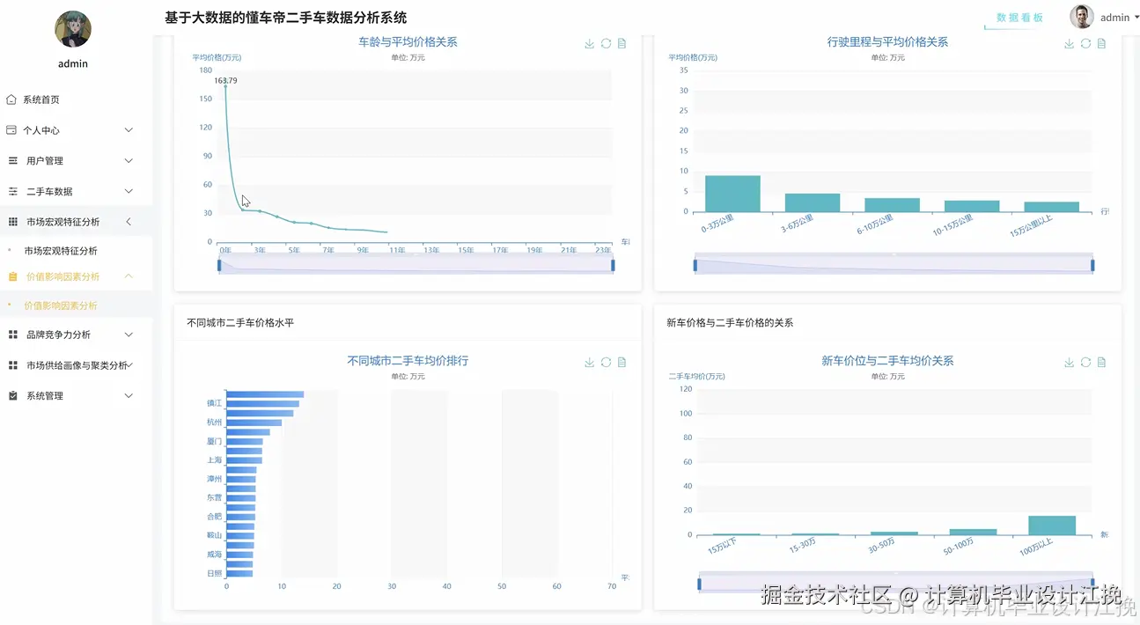1140x625 pixels.
Task: Click the 不同城市二手车价格水平 card heading
Action: (240, 323)
